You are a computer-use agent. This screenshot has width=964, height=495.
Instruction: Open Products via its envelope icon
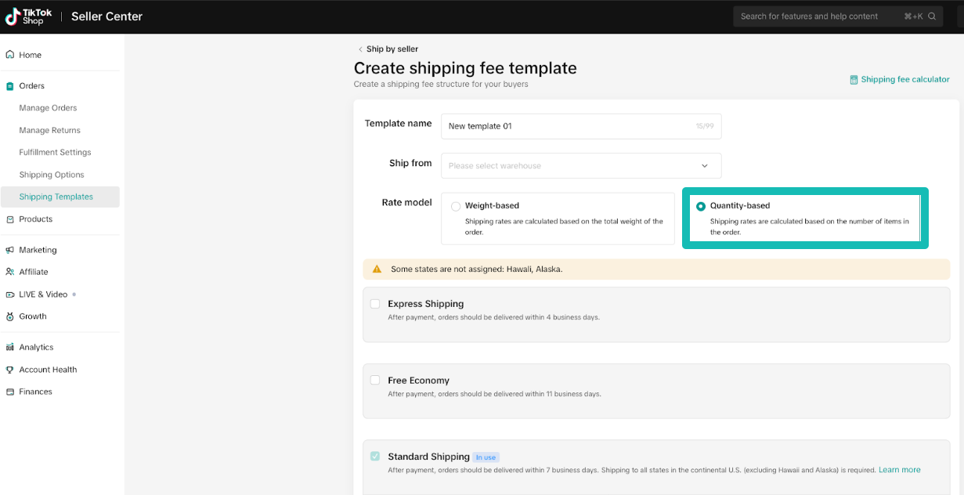(x=11, y=219)
